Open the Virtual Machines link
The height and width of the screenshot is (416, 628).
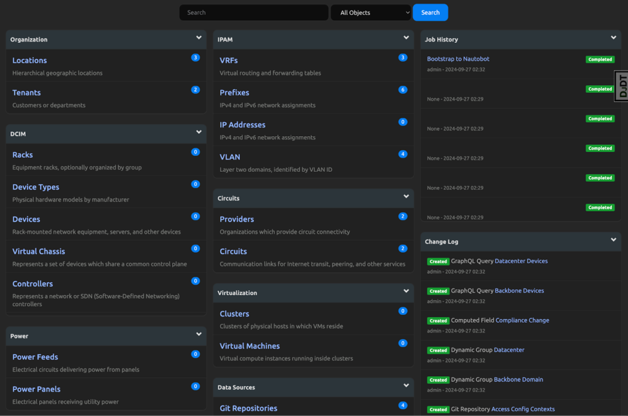[250, 346]
